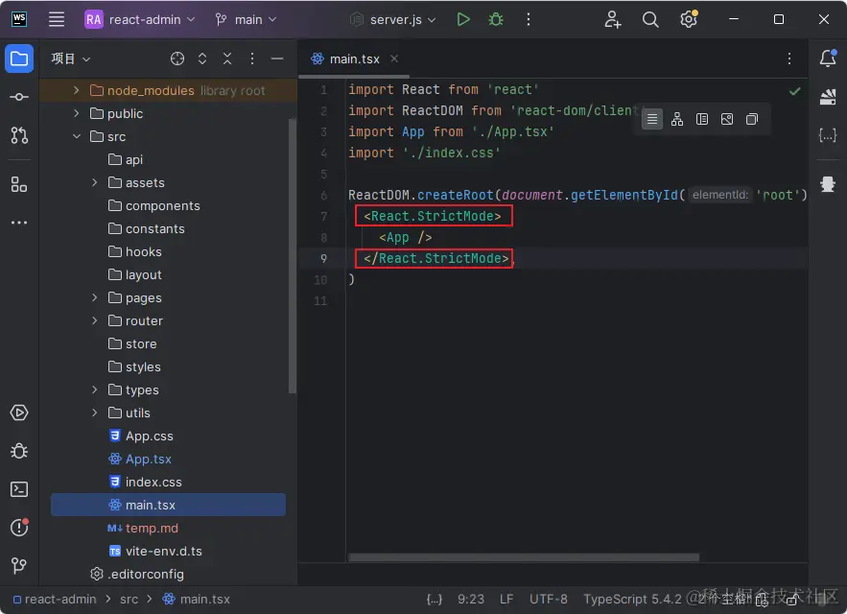Image resolution: width=847 pixels, height=614 pixels.
Task: Click the floating toolbar copy icon
Action: point(752,119)
